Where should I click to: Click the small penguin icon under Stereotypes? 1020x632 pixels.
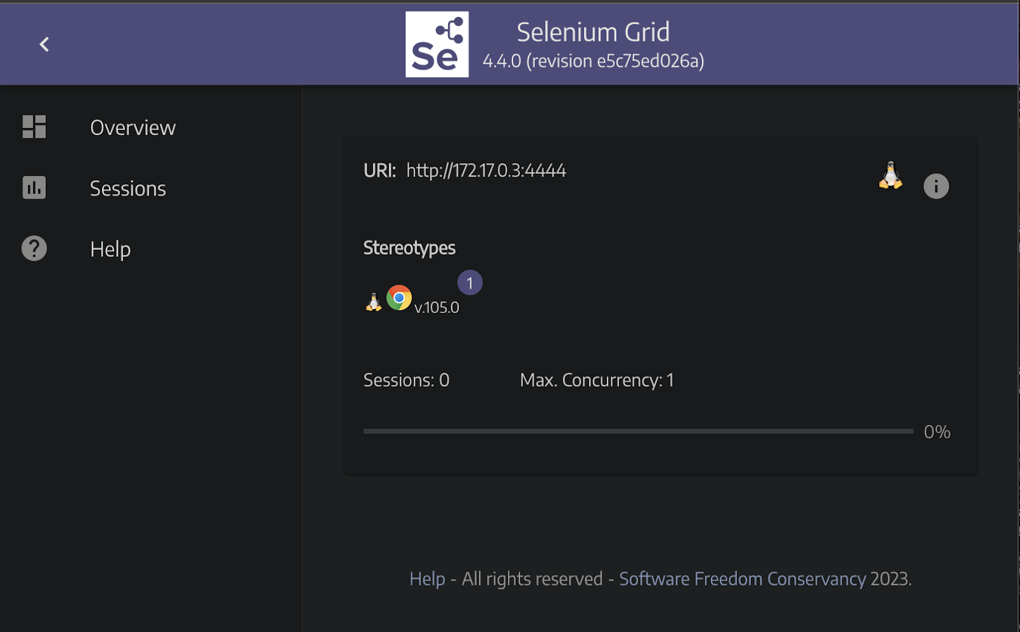(x=374, y=302)
